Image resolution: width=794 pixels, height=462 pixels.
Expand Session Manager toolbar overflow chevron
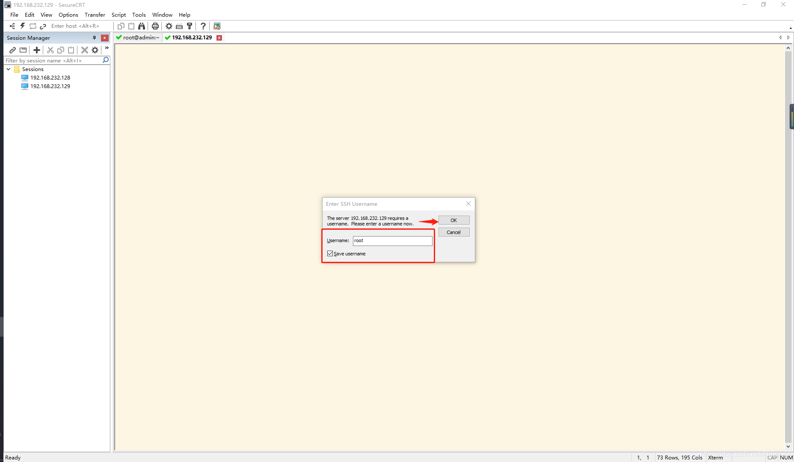click(107, 48)
